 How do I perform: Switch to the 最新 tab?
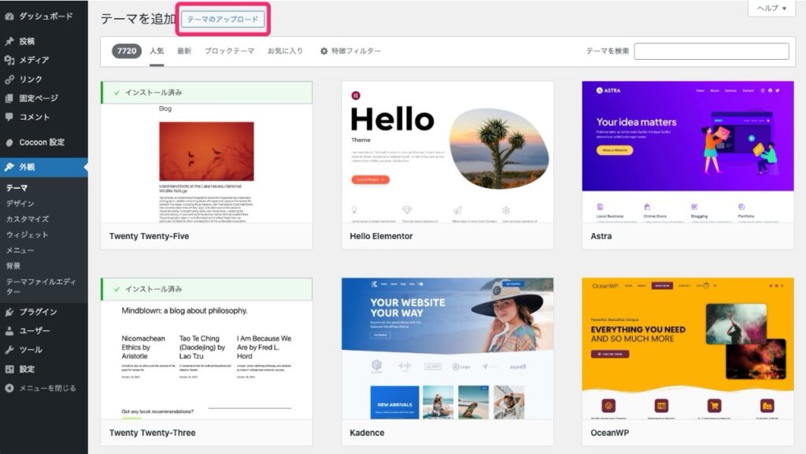[x=183, y=51]
